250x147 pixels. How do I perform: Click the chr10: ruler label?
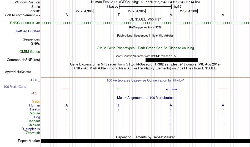pyautogui.click(x=35, y=11)
